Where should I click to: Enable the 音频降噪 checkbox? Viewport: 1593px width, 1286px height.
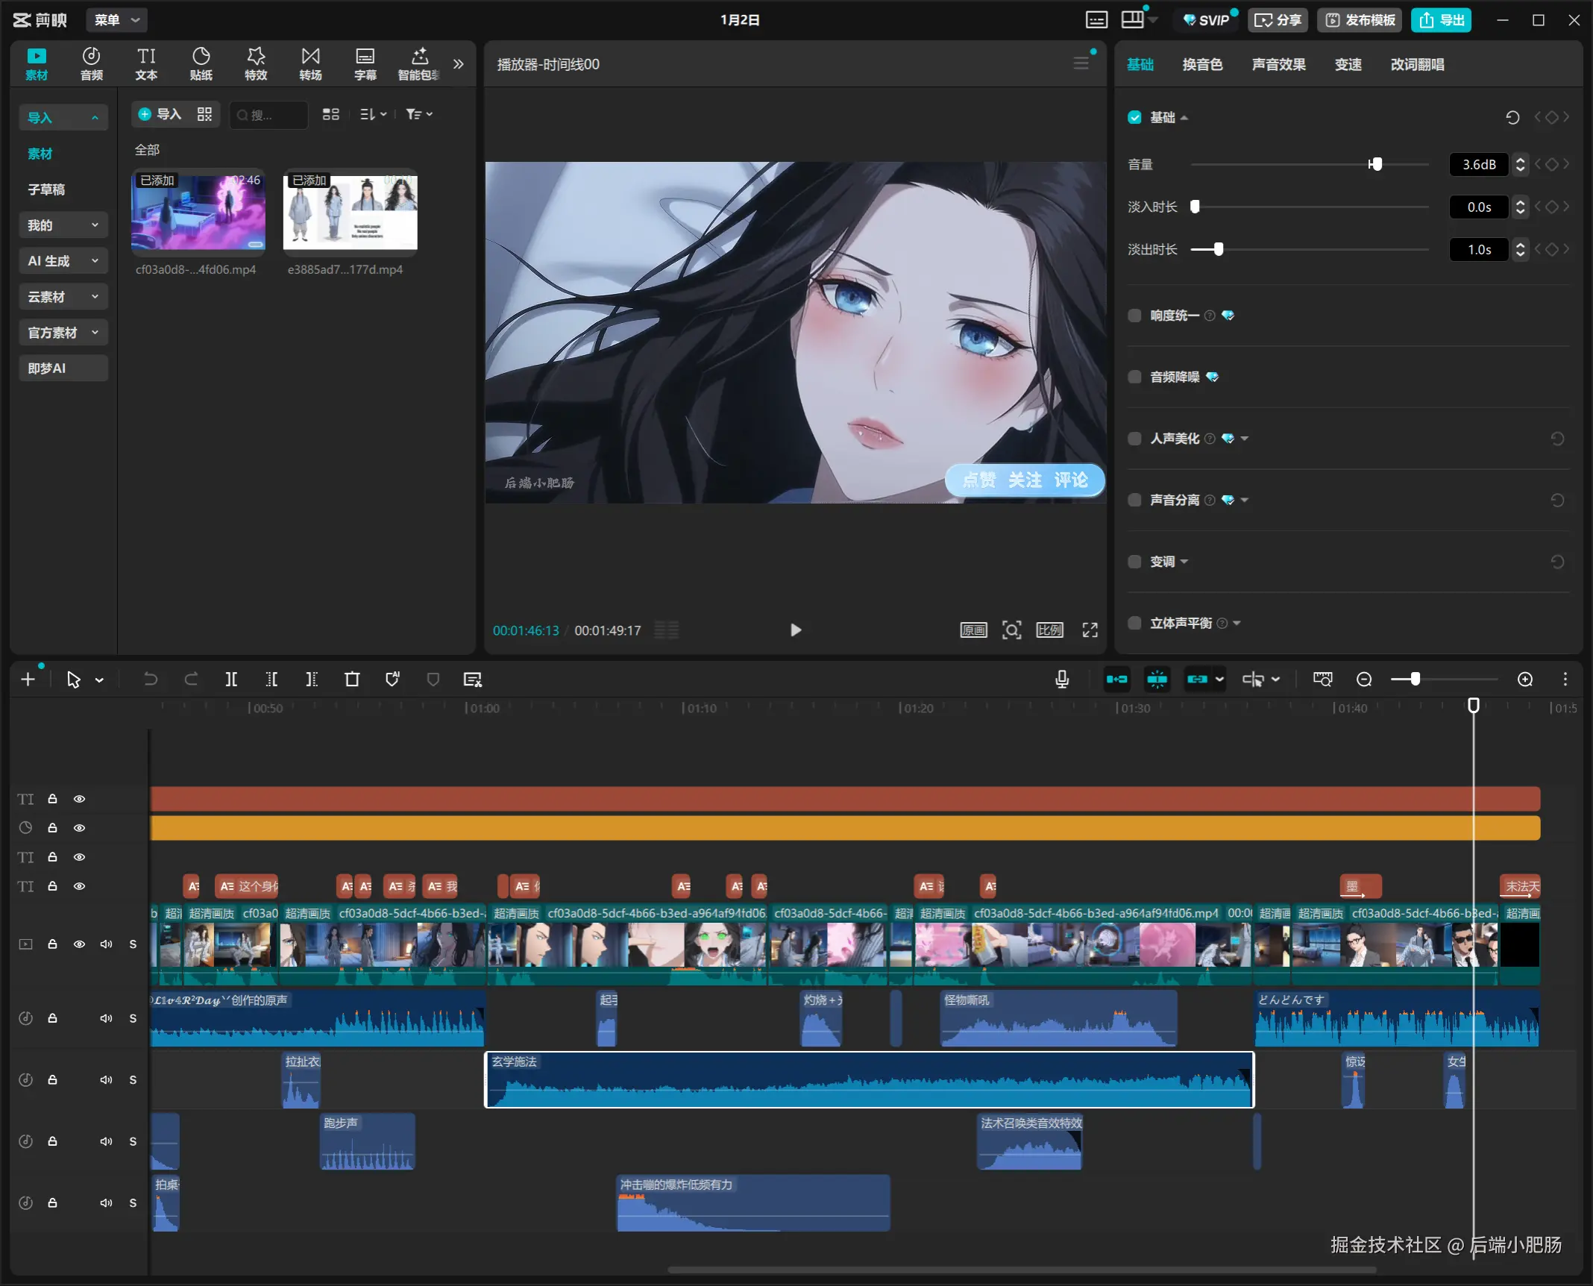tap(1134, 377)
